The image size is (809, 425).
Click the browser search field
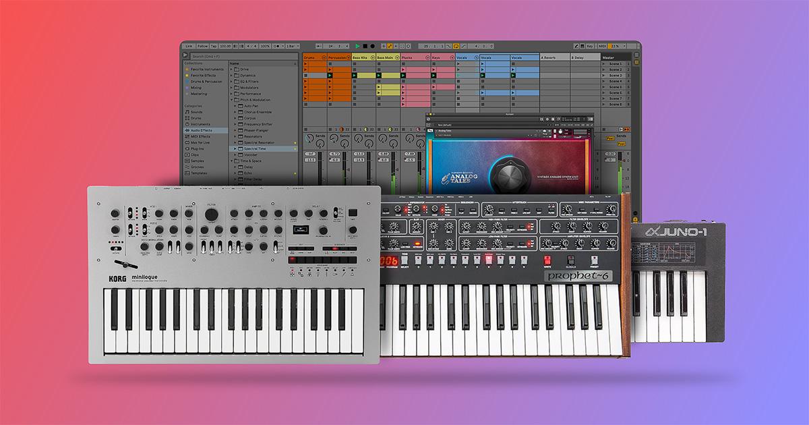click(244, 56)
